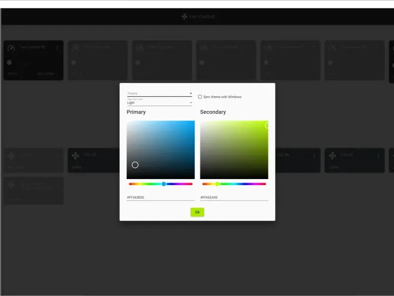
Task: Click the Primary hue slider handle
Action: pyautogui.click(x=164, y=184)
